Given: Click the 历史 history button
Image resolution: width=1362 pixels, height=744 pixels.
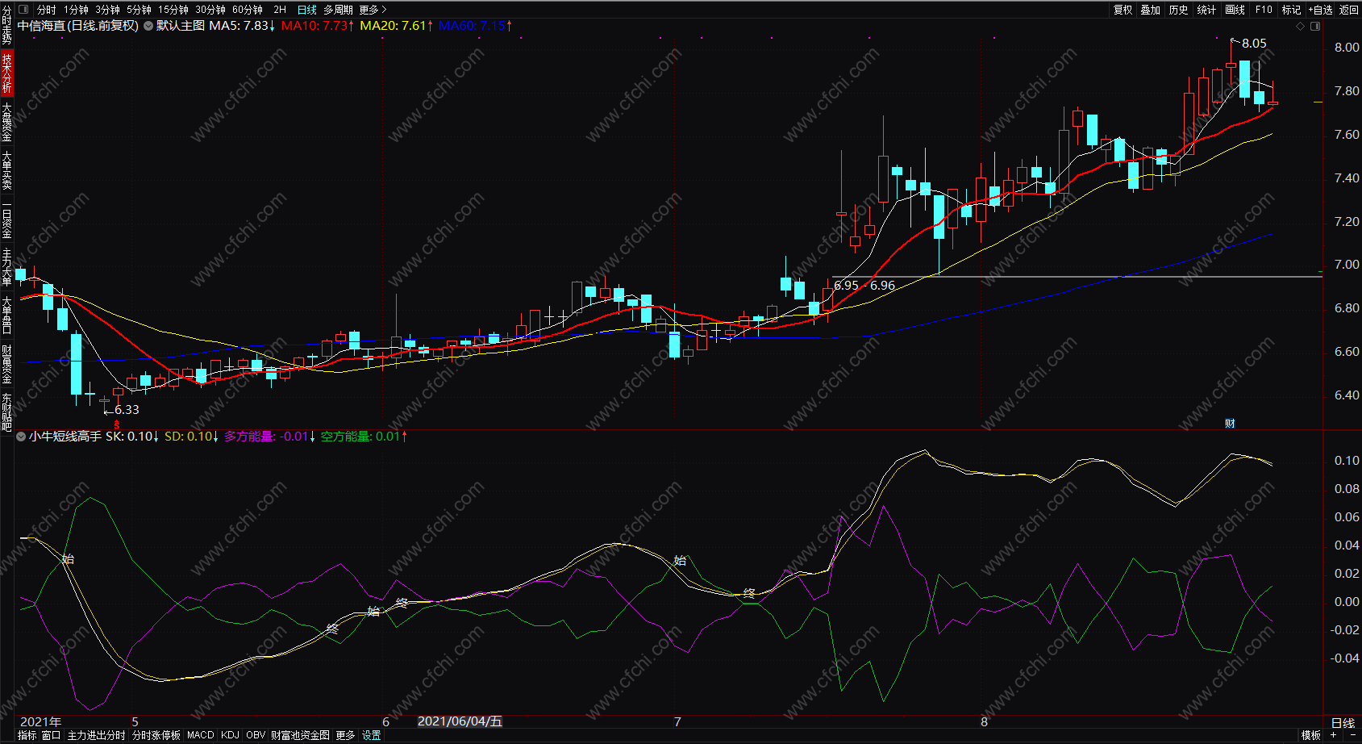Looking at the screenshot, I should (x=1179, y=10).
